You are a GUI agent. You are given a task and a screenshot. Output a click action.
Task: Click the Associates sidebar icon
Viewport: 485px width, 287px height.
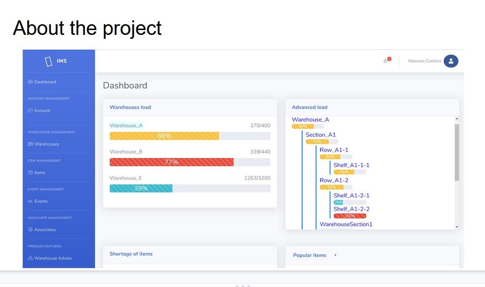click(30, 230)
